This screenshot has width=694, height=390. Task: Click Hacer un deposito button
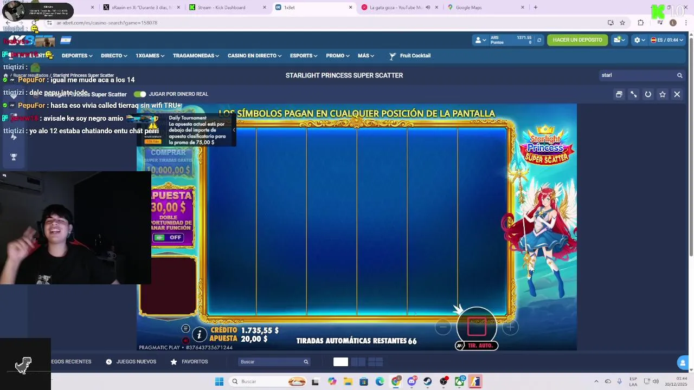click(x=577, y=40)
